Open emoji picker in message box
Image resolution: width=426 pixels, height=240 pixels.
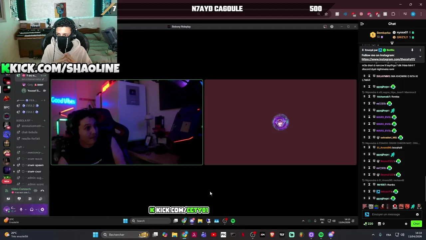click(417, 214)
